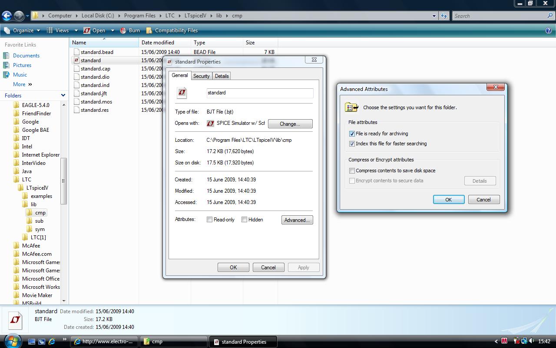Viewport: 556px width, 348px height.
Task: Enable Compress contents to save disk space
Action: [352, 171]
